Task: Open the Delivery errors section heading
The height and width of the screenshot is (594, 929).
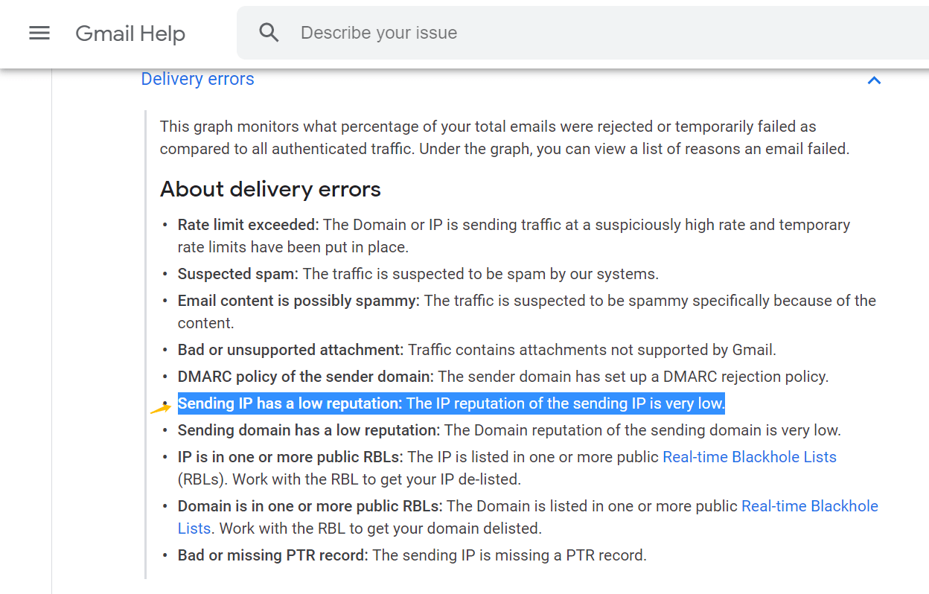Action: [x=197, y=79]
